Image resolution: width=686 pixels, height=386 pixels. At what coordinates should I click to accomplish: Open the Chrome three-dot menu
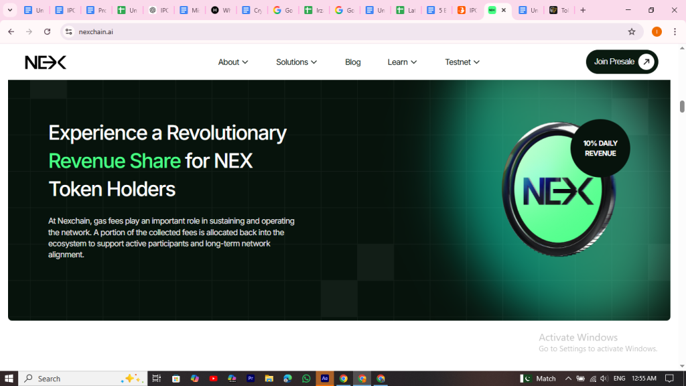pos(675,31)
